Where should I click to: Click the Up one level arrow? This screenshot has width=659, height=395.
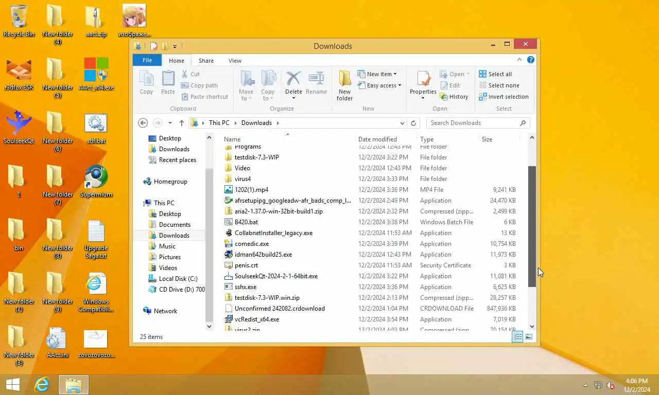click(181, 123)
